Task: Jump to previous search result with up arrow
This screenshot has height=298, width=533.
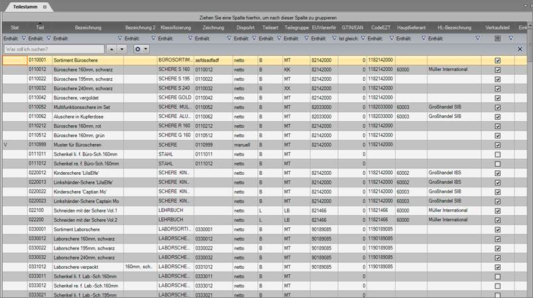Action: 112,49
